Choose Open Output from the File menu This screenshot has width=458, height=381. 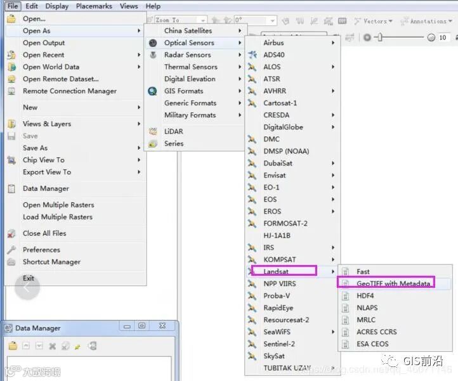click(x=44, y=43)
